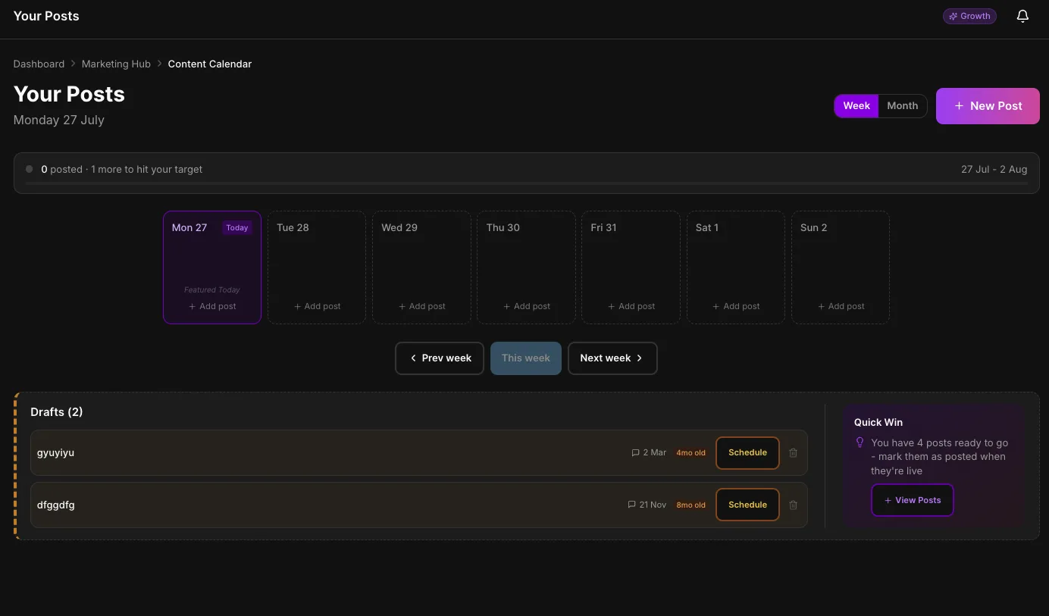Viewport: 1049px width, 616px height.
Task: Schedule the dfggdfg draft
Action: click(x=747, y=505)
